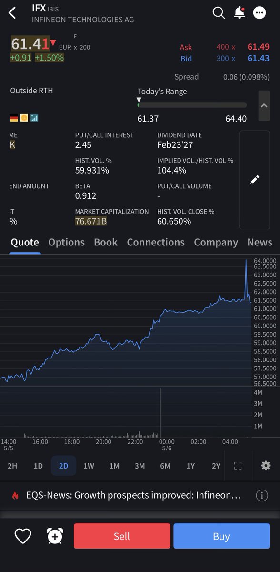
Task: Expand chart to fullscreen
Action: [x=238, y=466]
